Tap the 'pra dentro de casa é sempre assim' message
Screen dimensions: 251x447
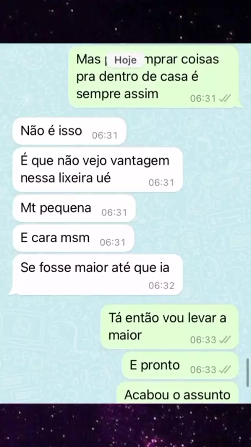pyautogui.click(x=154, y=77)
